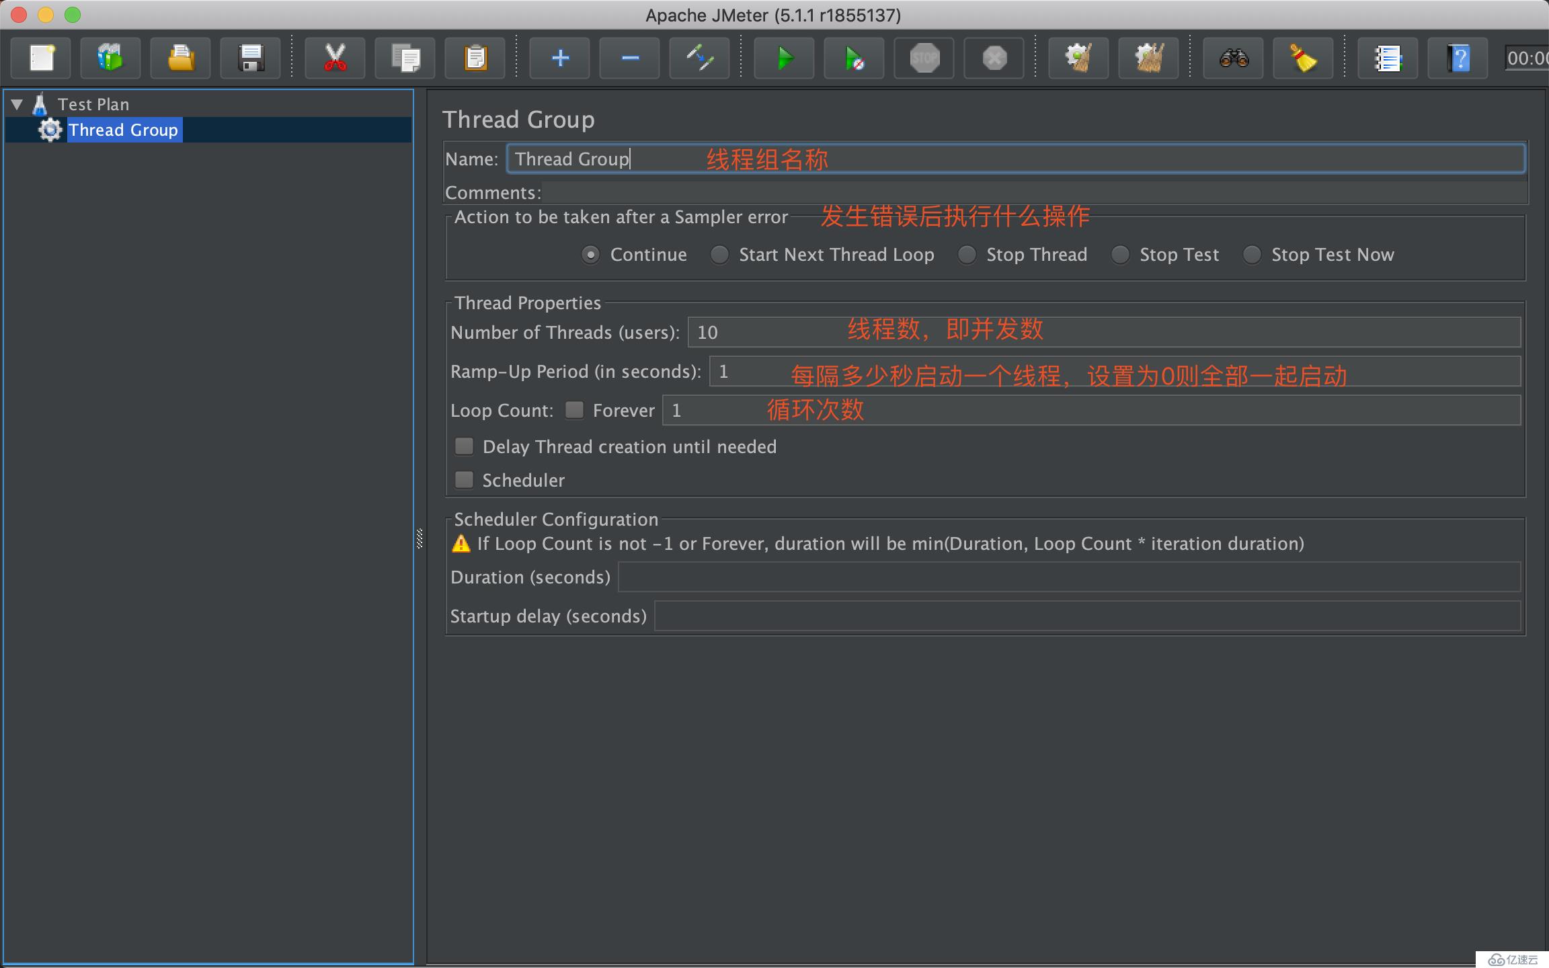Select the Continue radio button
Image resolution: width=1549 pixels, height=968 pixels.
[x=590, y=255]
